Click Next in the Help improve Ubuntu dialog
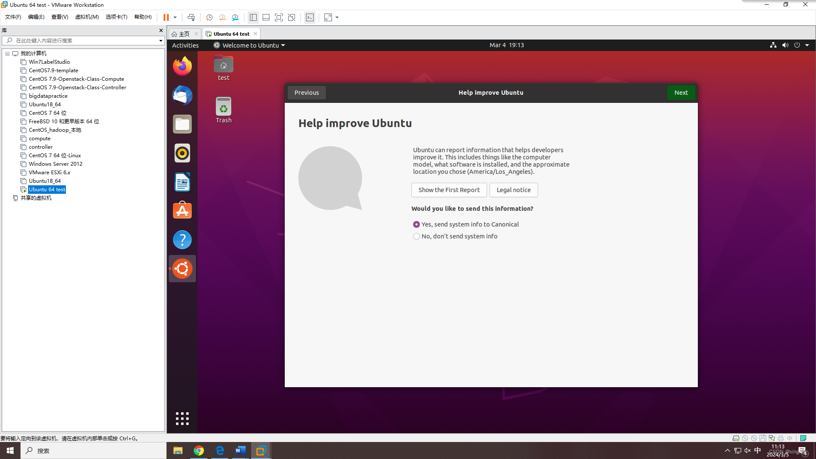This screenshot has width=816, height=459. point(681,92)
